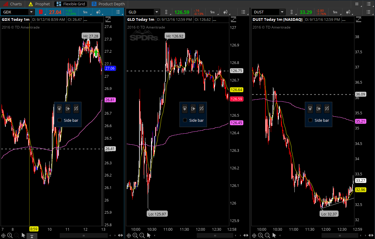Open the Product Depth tab
This screenshot has width=375, height=239.
pos(108,4)
